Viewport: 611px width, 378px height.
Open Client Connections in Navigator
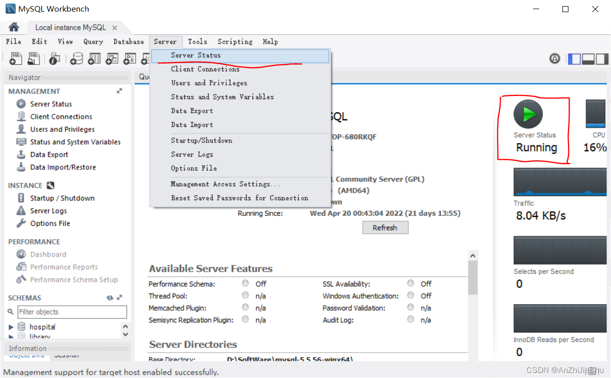pos(61,116)
